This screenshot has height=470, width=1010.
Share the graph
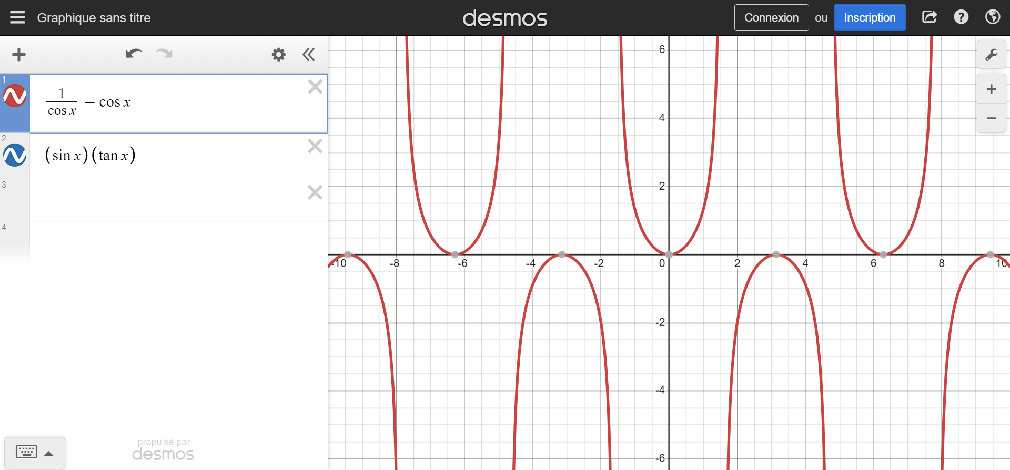pos(930,17)
